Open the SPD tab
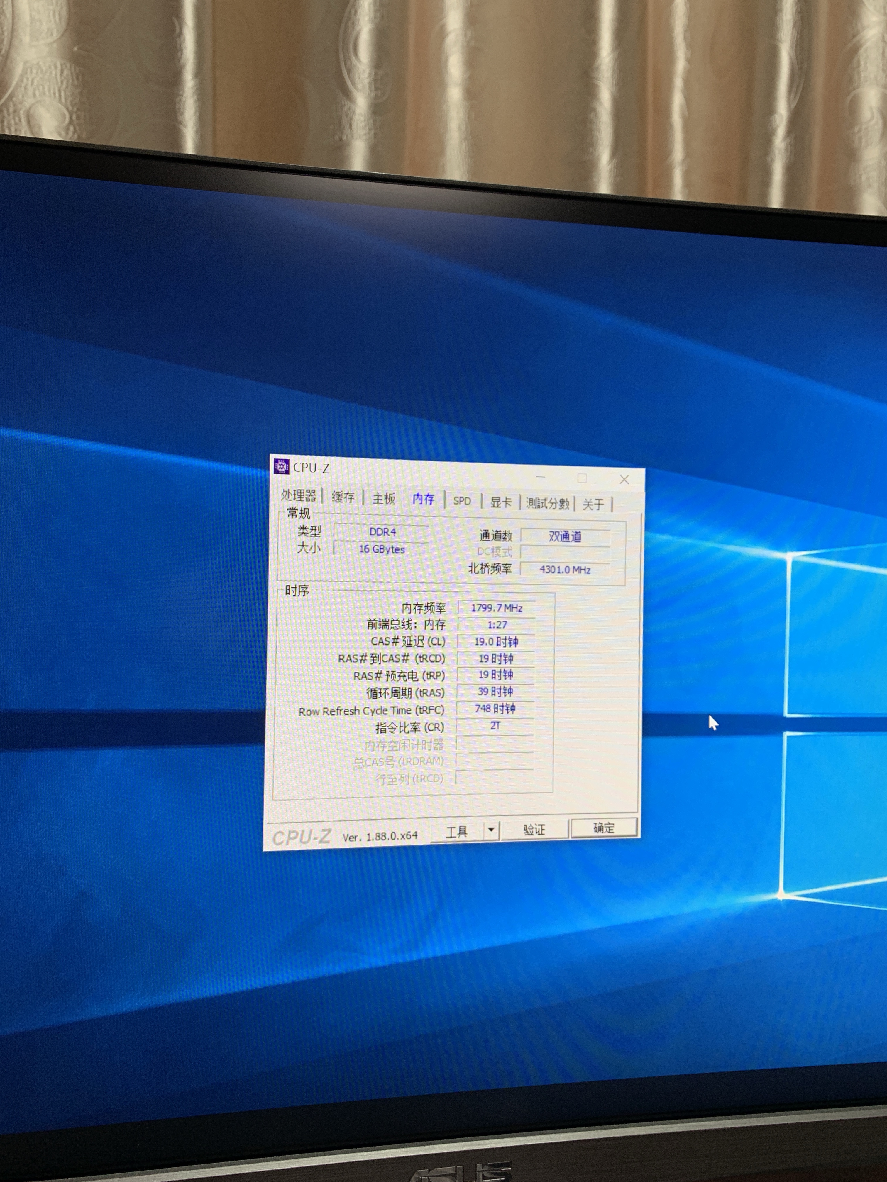Viewport: 887px width, 1182px height. (x=462, y=501)
